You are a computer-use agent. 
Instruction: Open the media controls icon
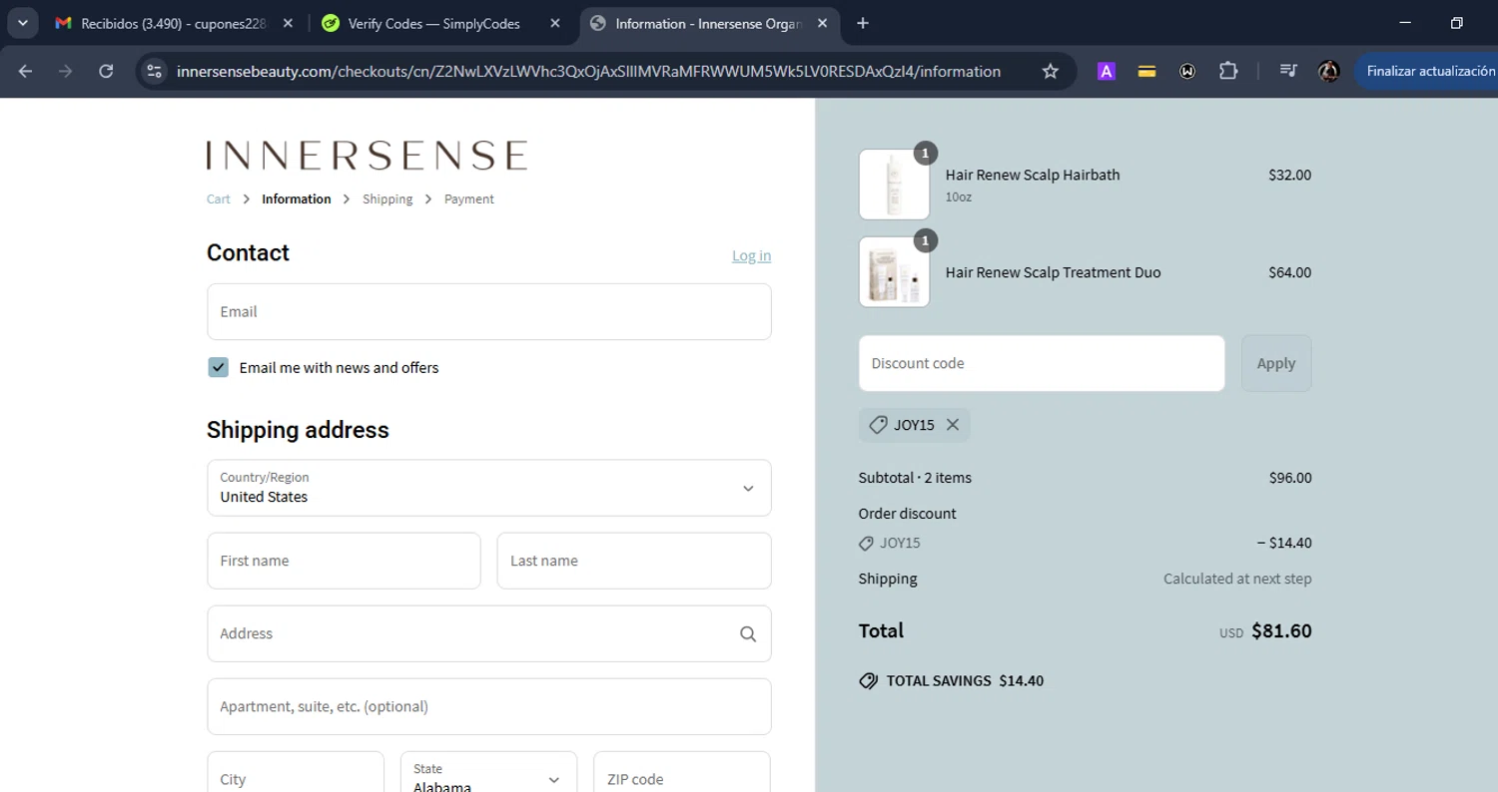point(1288,71)
